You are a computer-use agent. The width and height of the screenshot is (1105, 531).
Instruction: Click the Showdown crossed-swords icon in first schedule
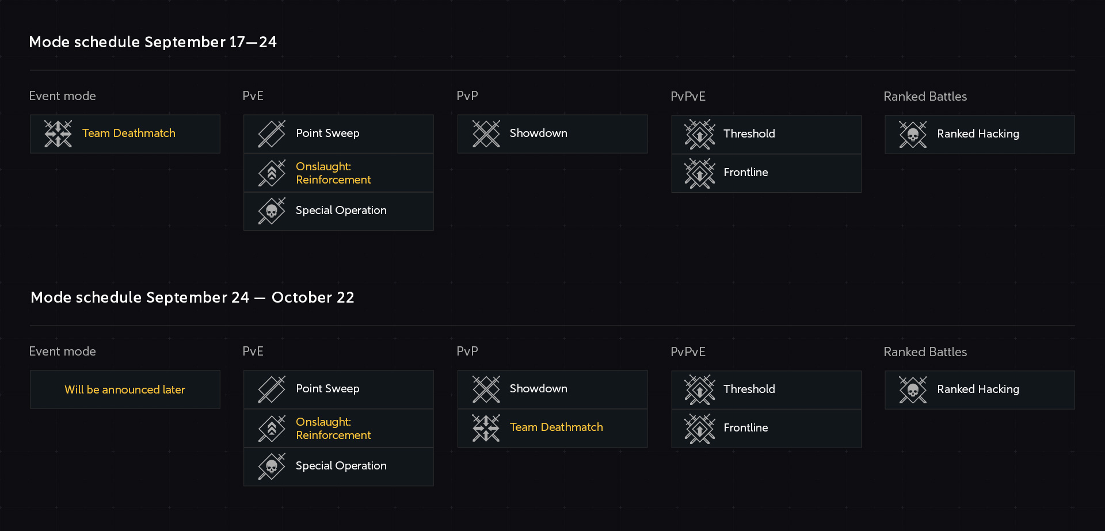tap(486, 133)
